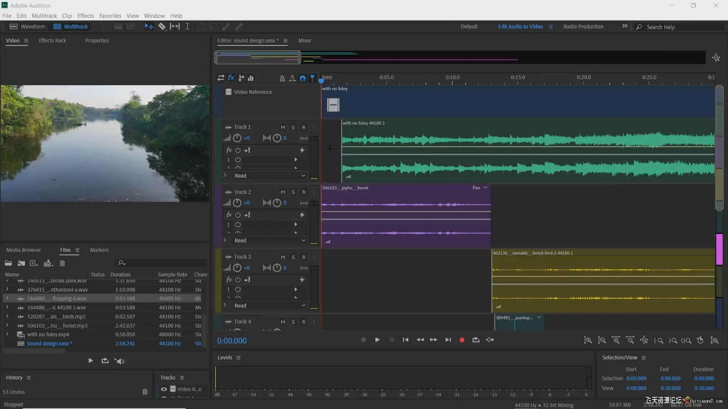
Task: Click the metronome toggle icon
Action: coord(282,78)
